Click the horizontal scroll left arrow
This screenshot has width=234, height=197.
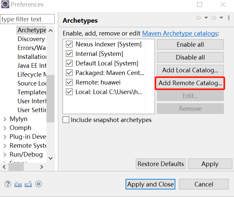[x=4, y=167]
